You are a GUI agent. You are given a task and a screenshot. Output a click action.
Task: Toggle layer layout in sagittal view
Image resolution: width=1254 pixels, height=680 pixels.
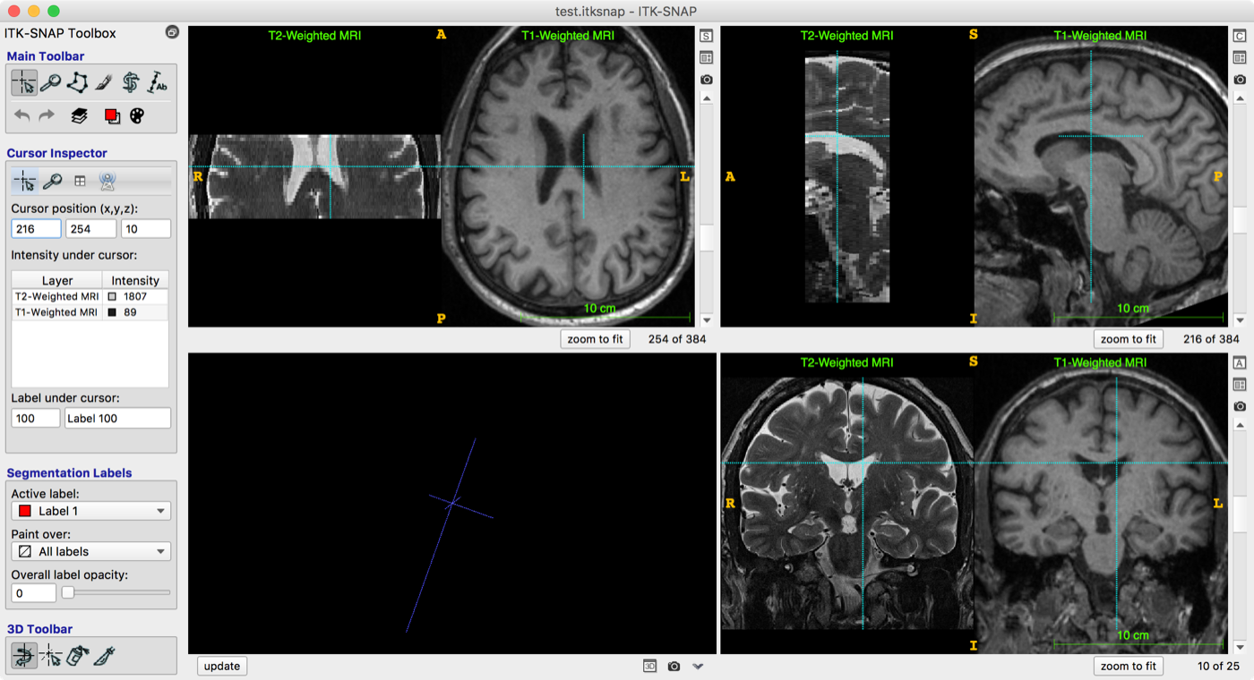click(x=1240, y=57)
